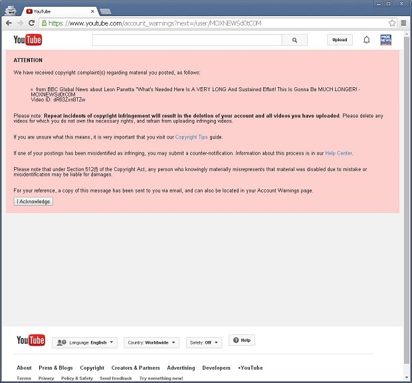Open the MOX News channel avatar

click(x=386, y=40)
